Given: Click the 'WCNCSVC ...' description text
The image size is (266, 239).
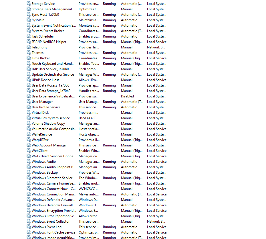Looking at the screenshot, I should [x=89, y=189].
